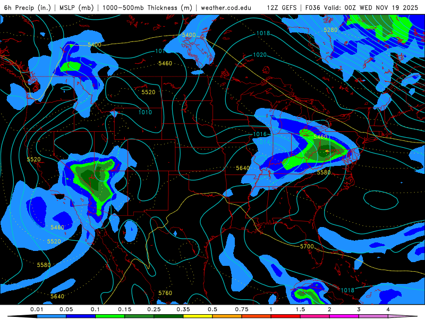Click the "weather.cod.edu" header text
The width and height of the screenshot is (425, 319).
click(226, 7)
